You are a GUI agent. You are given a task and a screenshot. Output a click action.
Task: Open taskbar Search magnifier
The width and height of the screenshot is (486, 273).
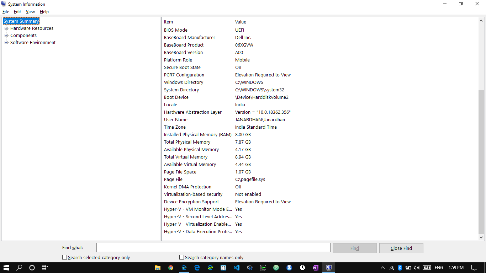[x=20, y=268]
